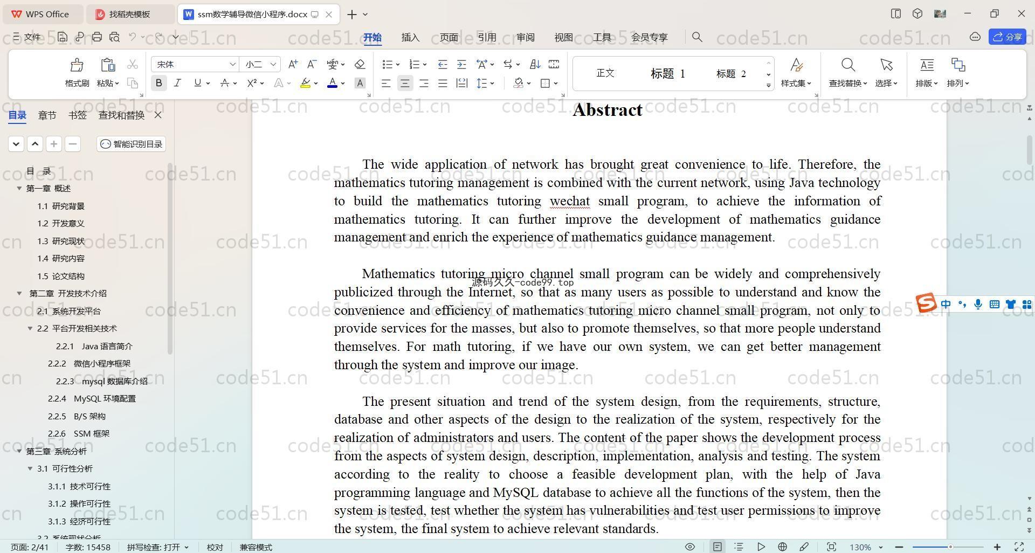Click the Undo arrow icon
Image resolution: width=1035 pixels, height=553 pixels.
(133, 37)
